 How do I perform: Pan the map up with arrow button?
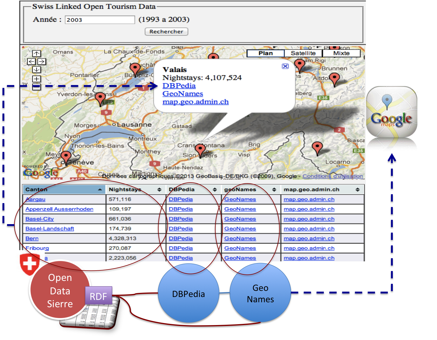(37, 54)
